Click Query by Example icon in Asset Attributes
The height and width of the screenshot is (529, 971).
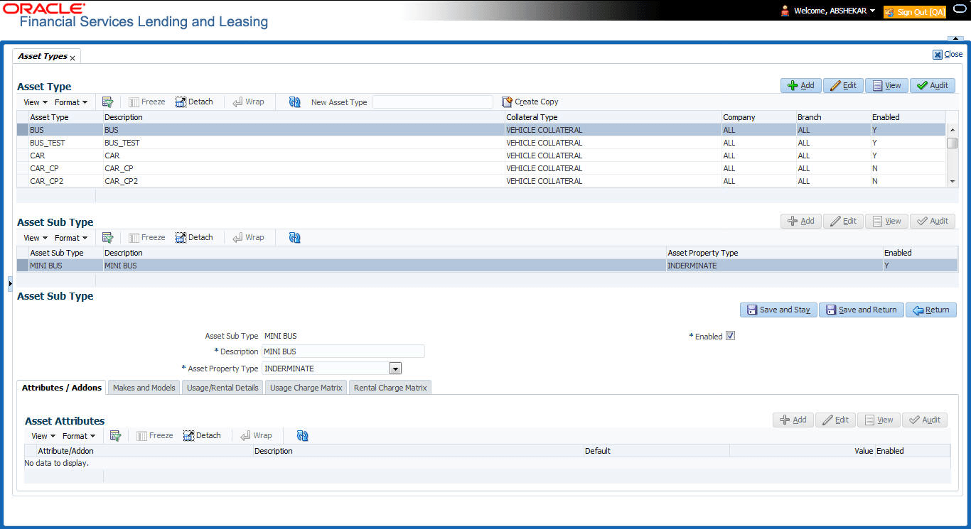tap(116, 435)
